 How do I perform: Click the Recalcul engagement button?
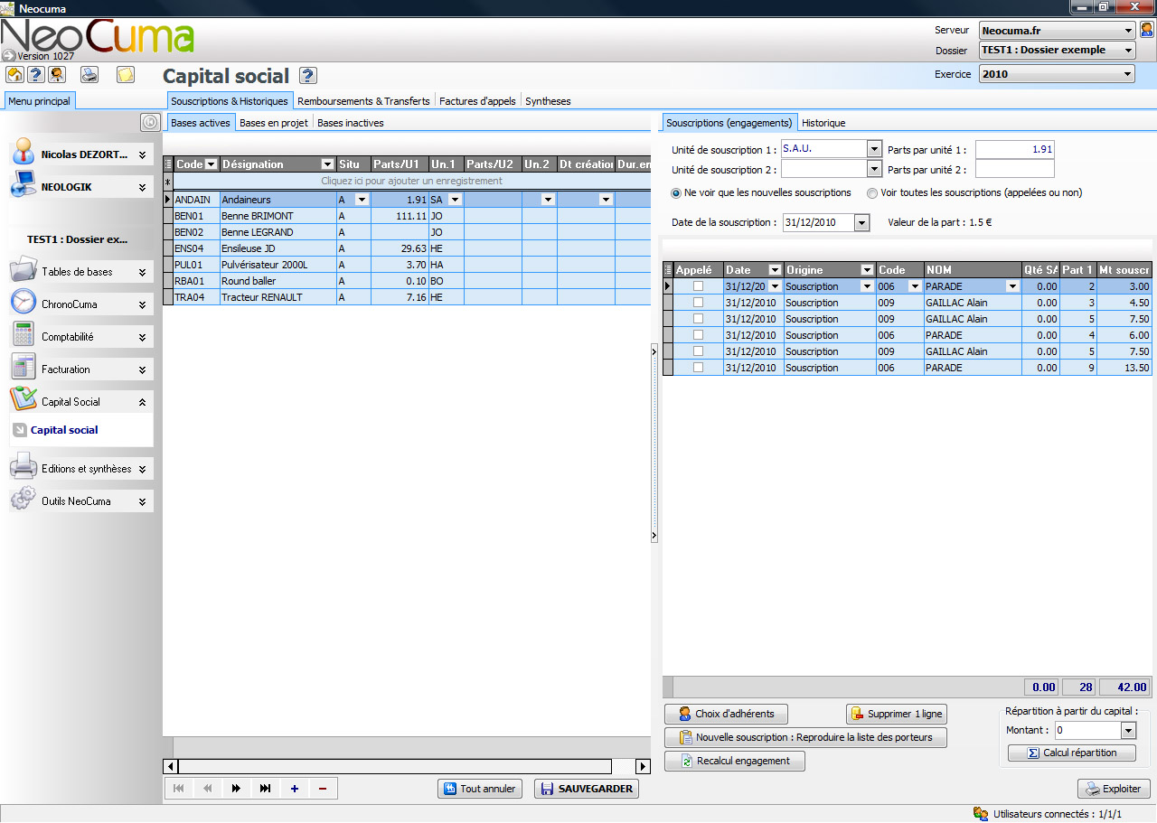(734, 761)
